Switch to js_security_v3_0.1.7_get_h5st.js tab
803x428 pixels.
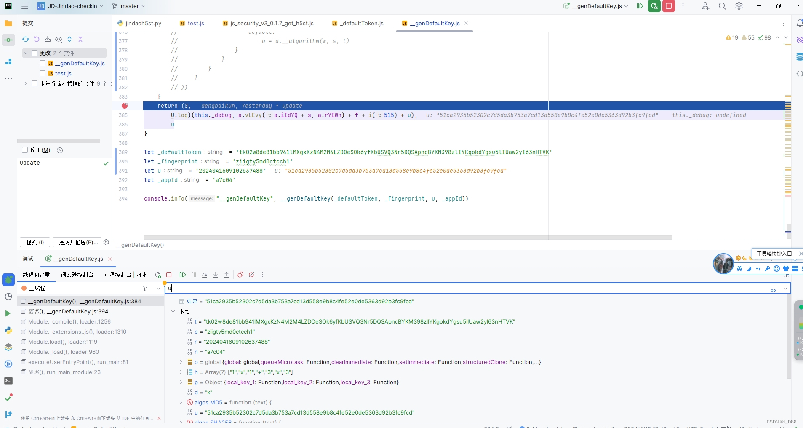pos(268,23)
